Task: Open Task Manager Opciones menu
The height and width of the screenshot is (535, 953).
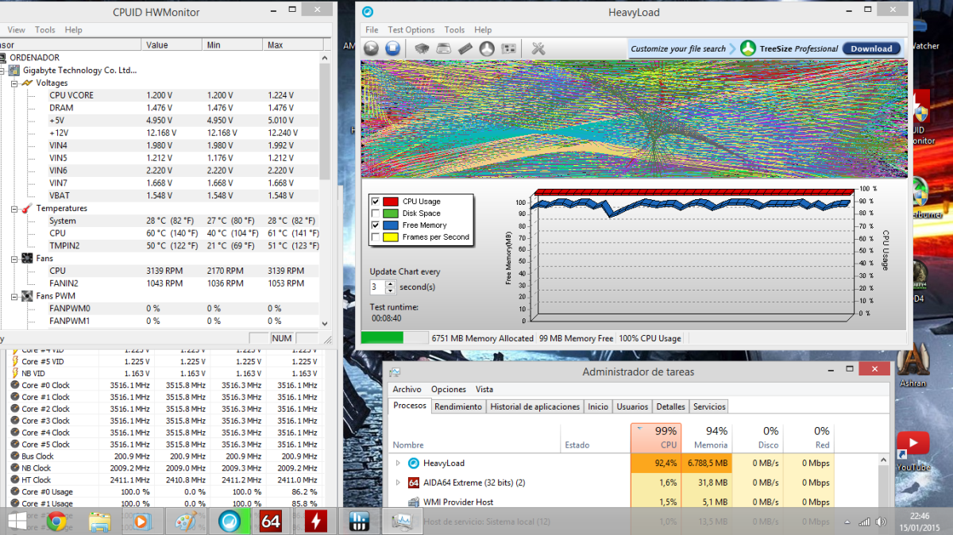Action: 449,389
